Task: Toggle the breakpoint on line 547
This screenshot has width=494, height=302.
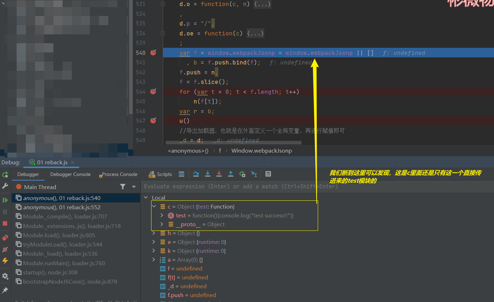Action: tap(153, 121)
